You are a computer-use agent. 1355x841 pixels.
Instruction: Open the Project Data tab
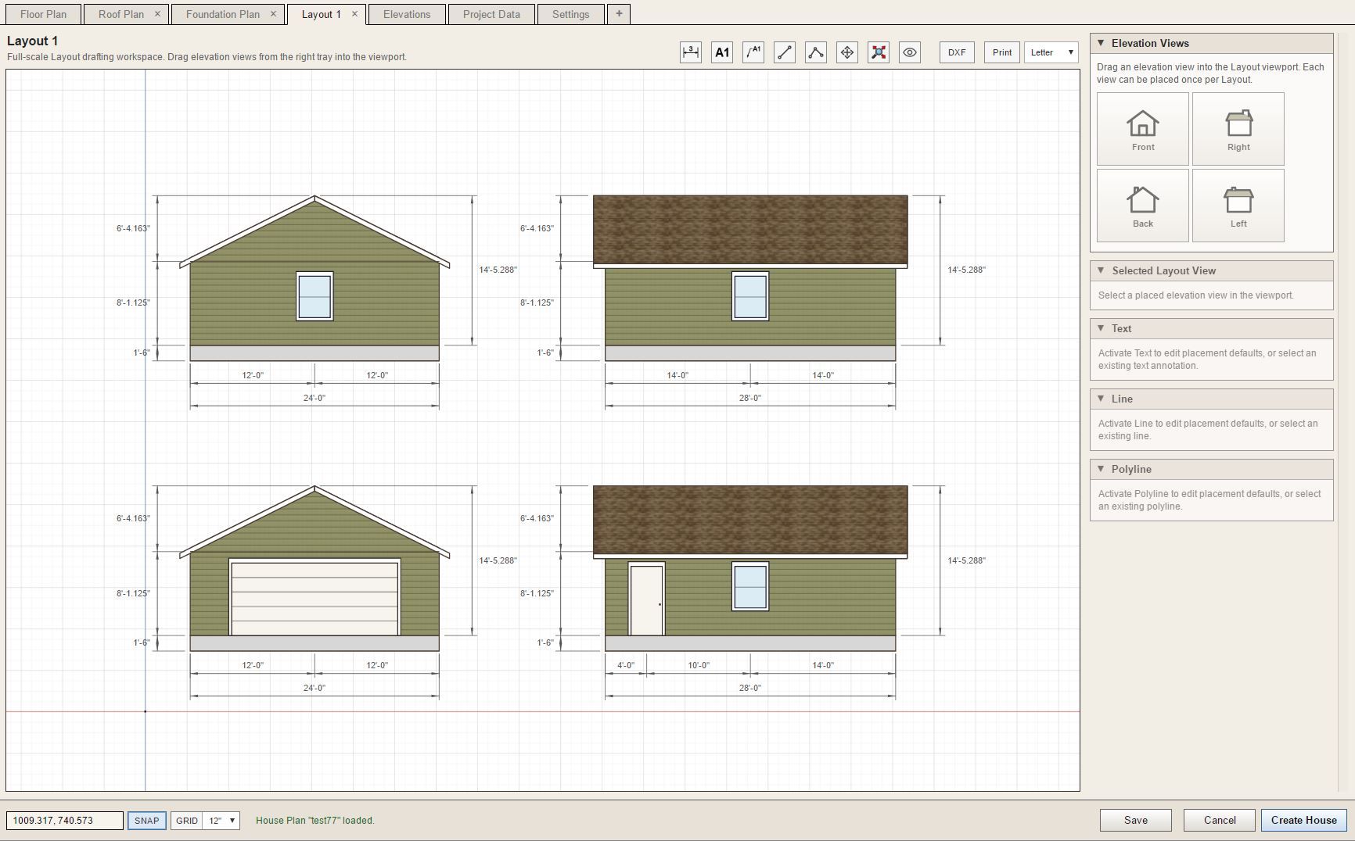(491, 14)
